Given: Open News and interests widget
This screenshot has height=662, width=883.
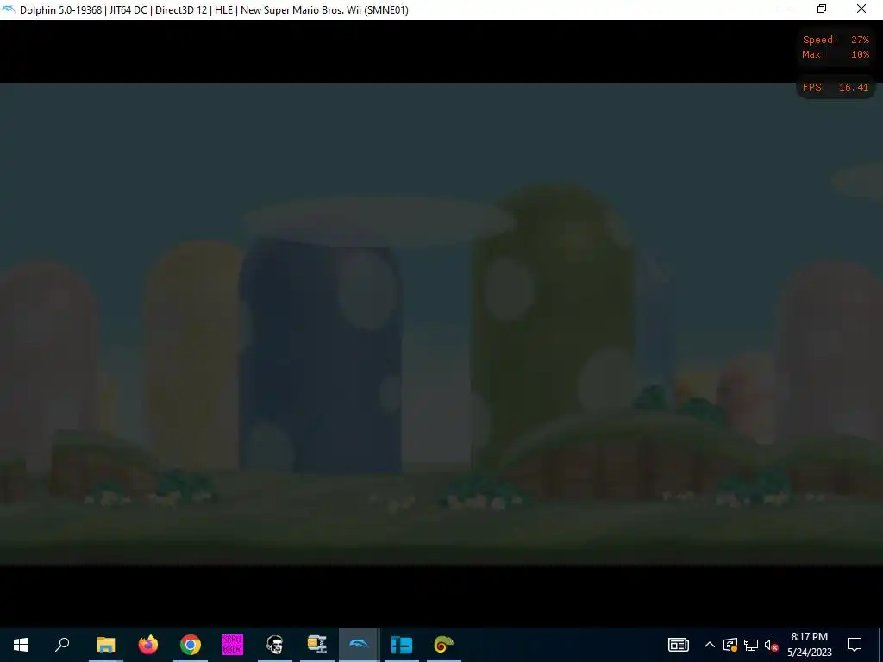Looking at the screenshot, I should [678, 645].
